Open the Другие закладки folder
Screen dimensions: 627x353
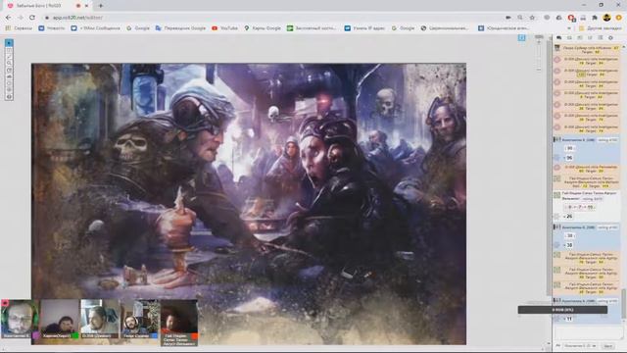[x=600, y=28]
